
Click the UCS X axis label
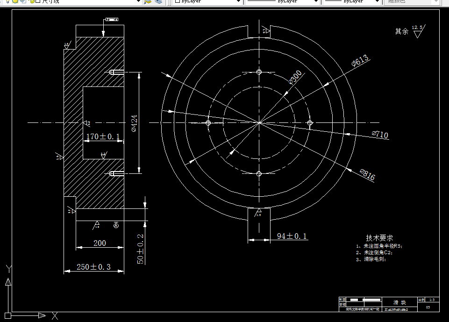(x=55, y=316)
